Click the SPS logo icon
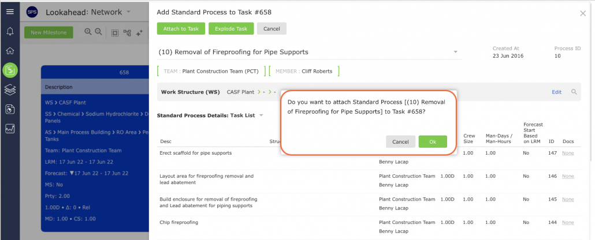This screenshot has height=240, width=595. pos(32,12)
